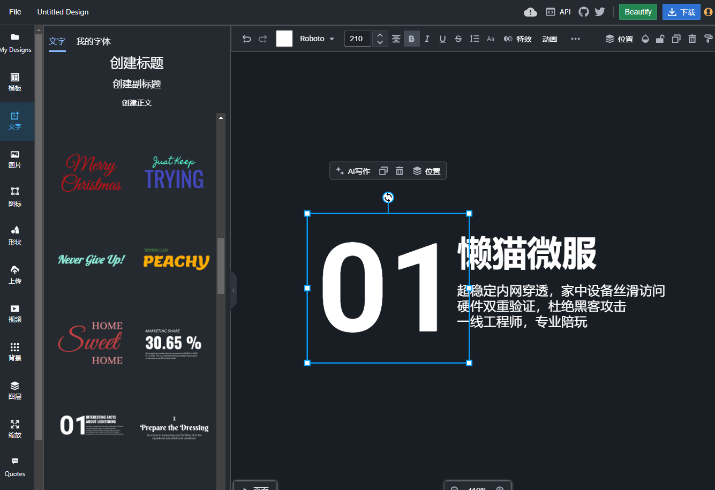Toggle the lock on selected element
Viewport: 715px width, 490px height.
(x=660, y=39)
